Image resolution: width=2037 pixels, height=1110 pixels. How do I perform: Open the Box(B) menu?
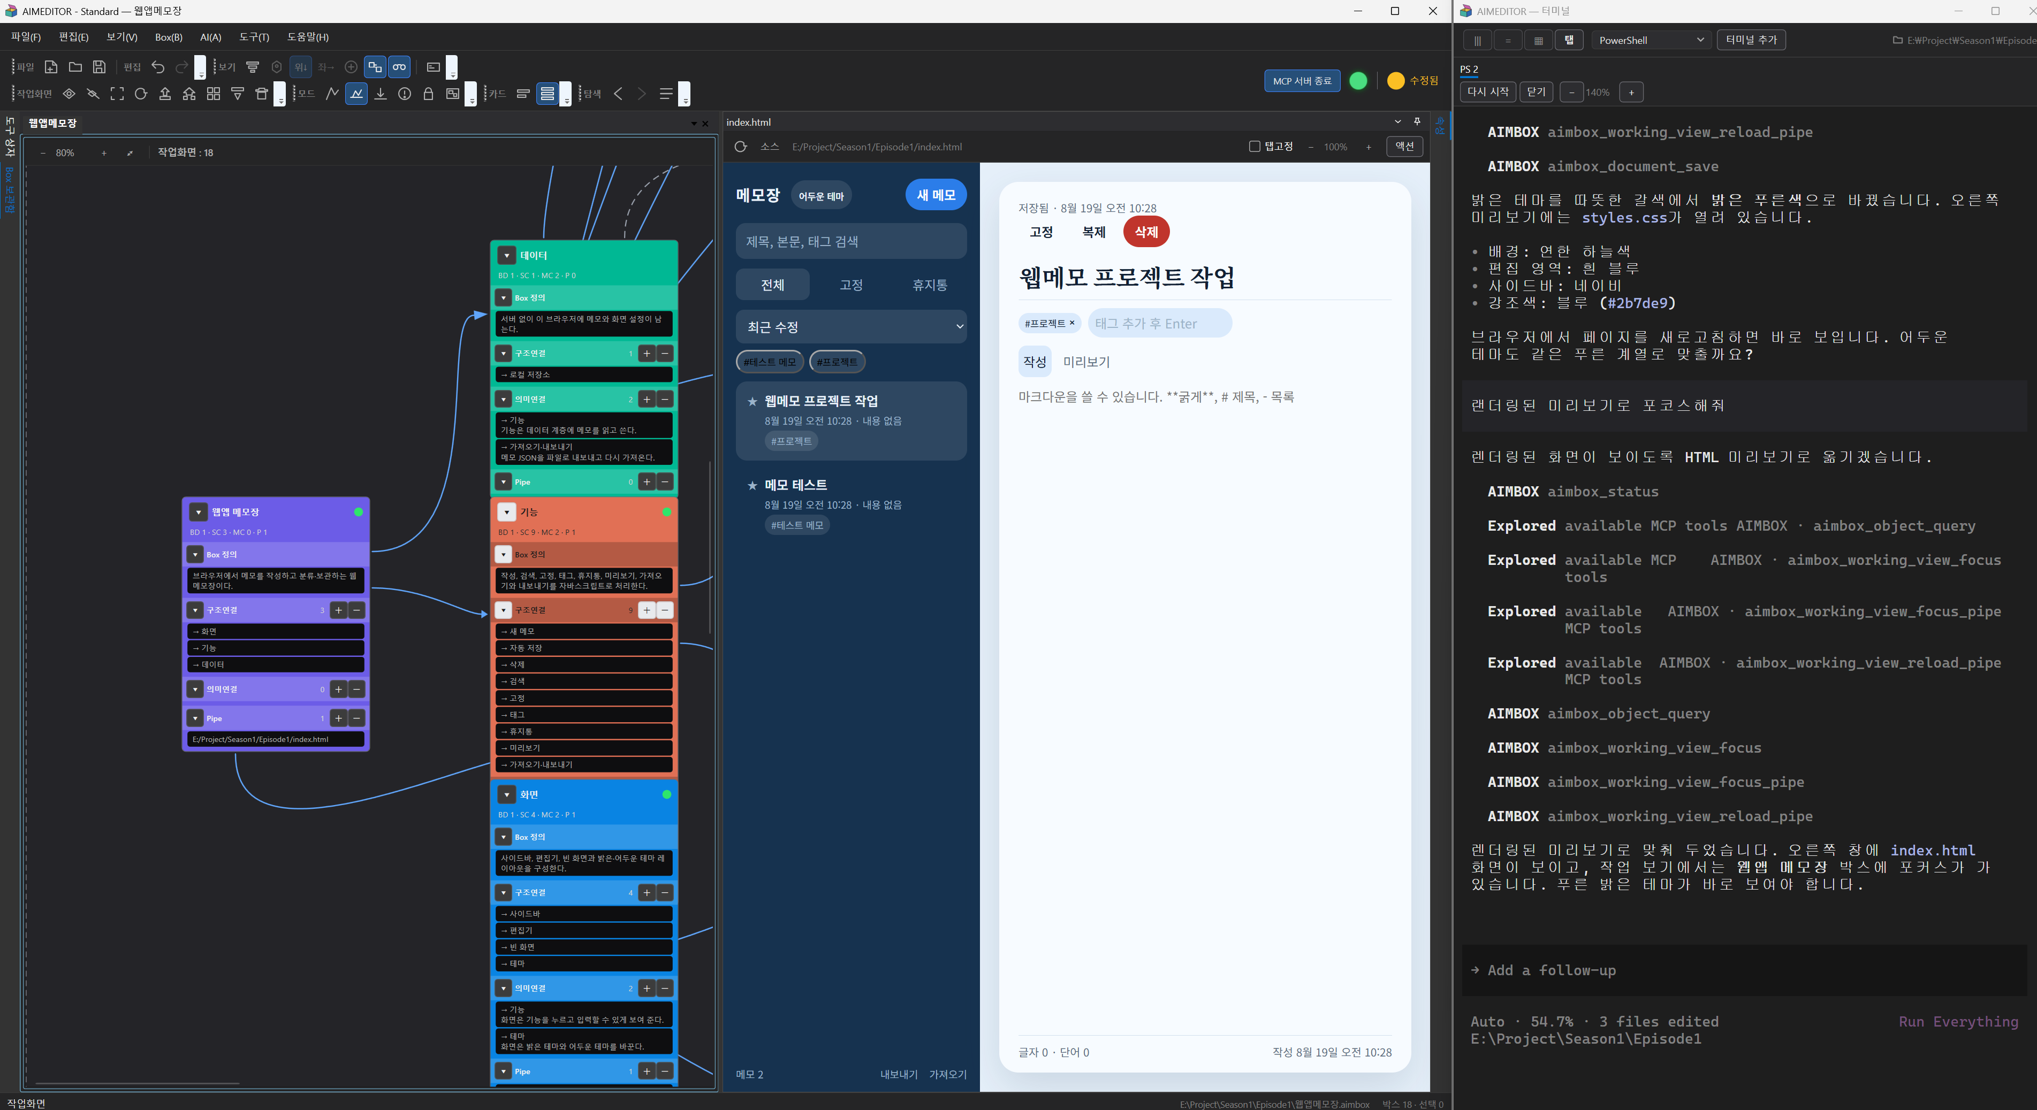tap(169, 37)
